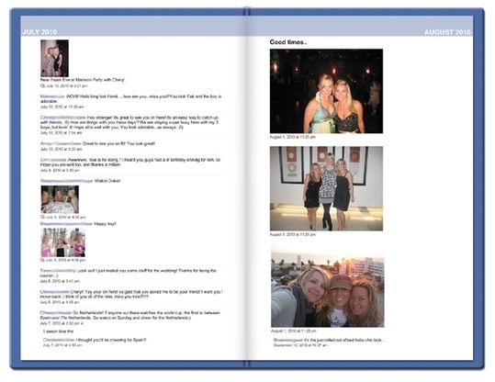Click the JULY 2010 page header
The image size is (495, 382).
point(39,32)
